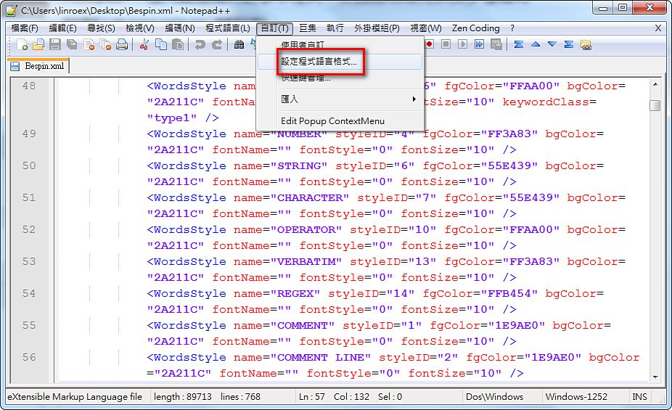Print the document using the printer icon
The height and width of the screenshot is (410, 672).
[x=122, y=44]
